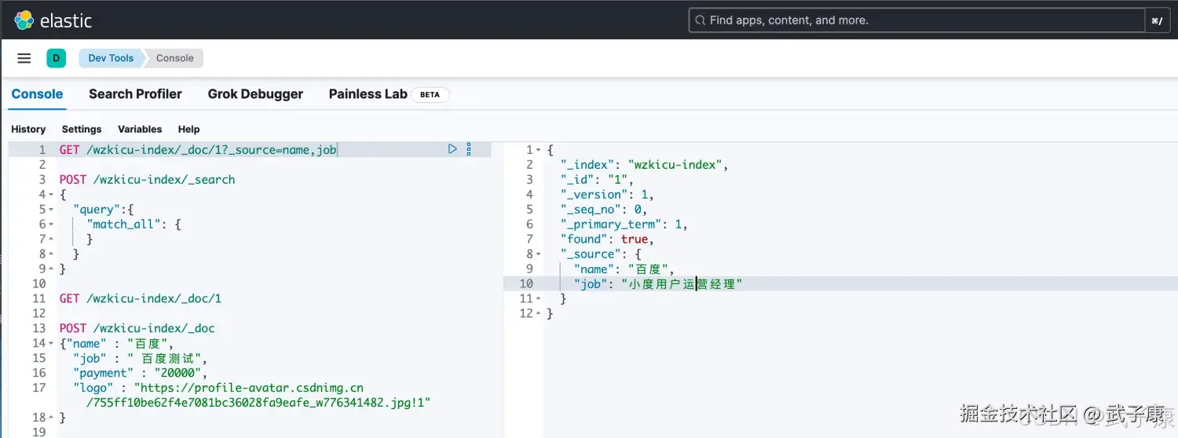1178x438 pixels.
Task: Fold the "query" object at line 5
Action: coord(51,210)
